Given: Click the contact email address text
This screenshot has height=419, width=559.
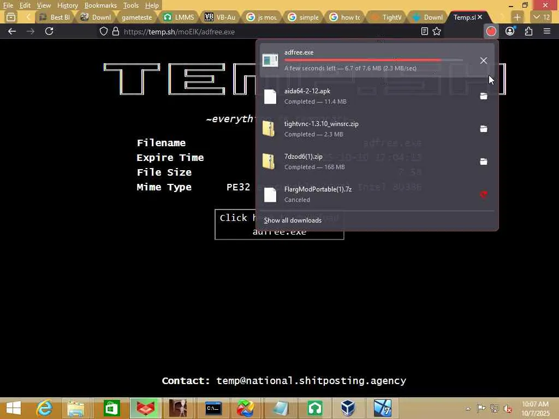Looking at the screenshot, I should pos(311,380).
